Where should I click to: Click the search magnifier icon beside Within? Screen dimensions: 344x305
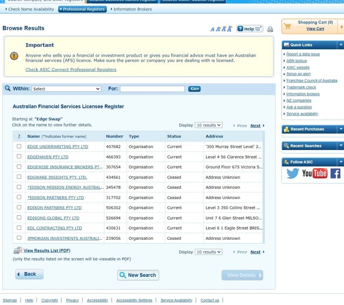(x=7, y=88)
